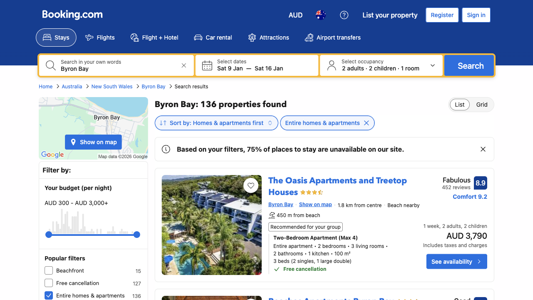This screenshot has height=300, width=533.
Task: Click the Home breadcrumb link
Action: pyautogui.click(x=46, y=87)
